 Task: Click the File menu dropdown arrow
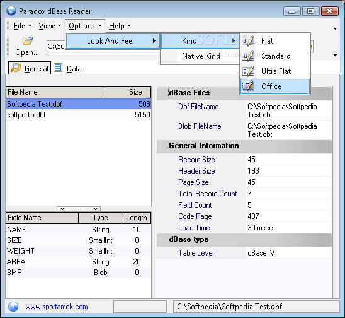(x=30, y=26)
